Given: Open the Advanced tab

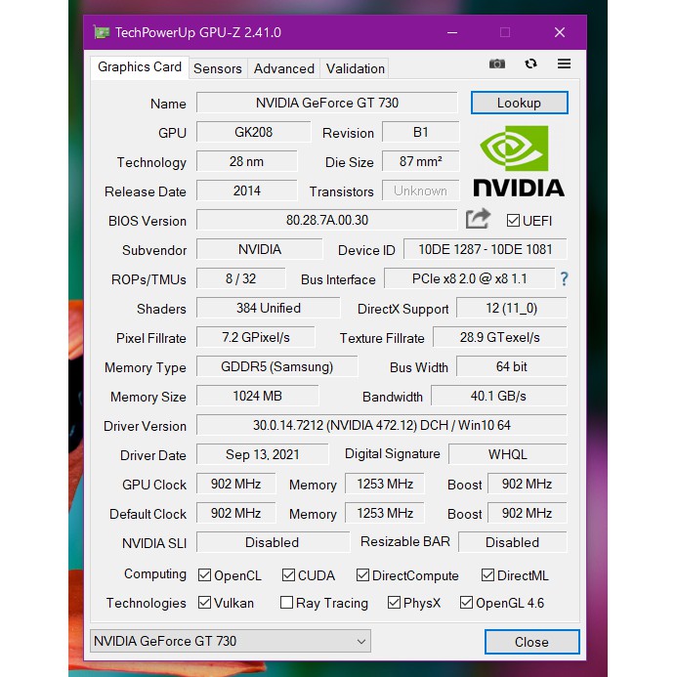Looking at the screenshot, I should (x=283, y=68).
